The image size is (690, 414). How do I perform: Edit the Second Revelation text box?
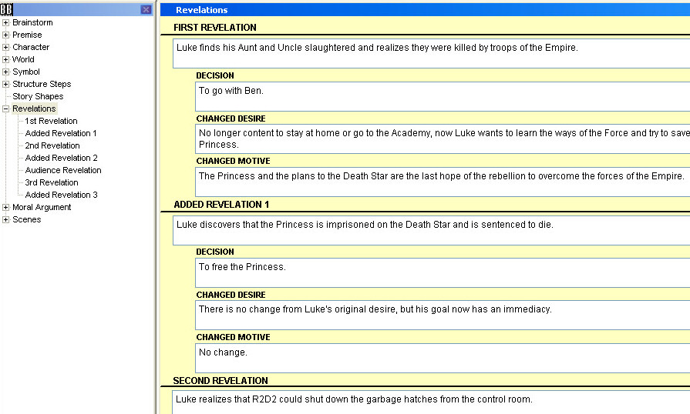click(x=432, y=402)
